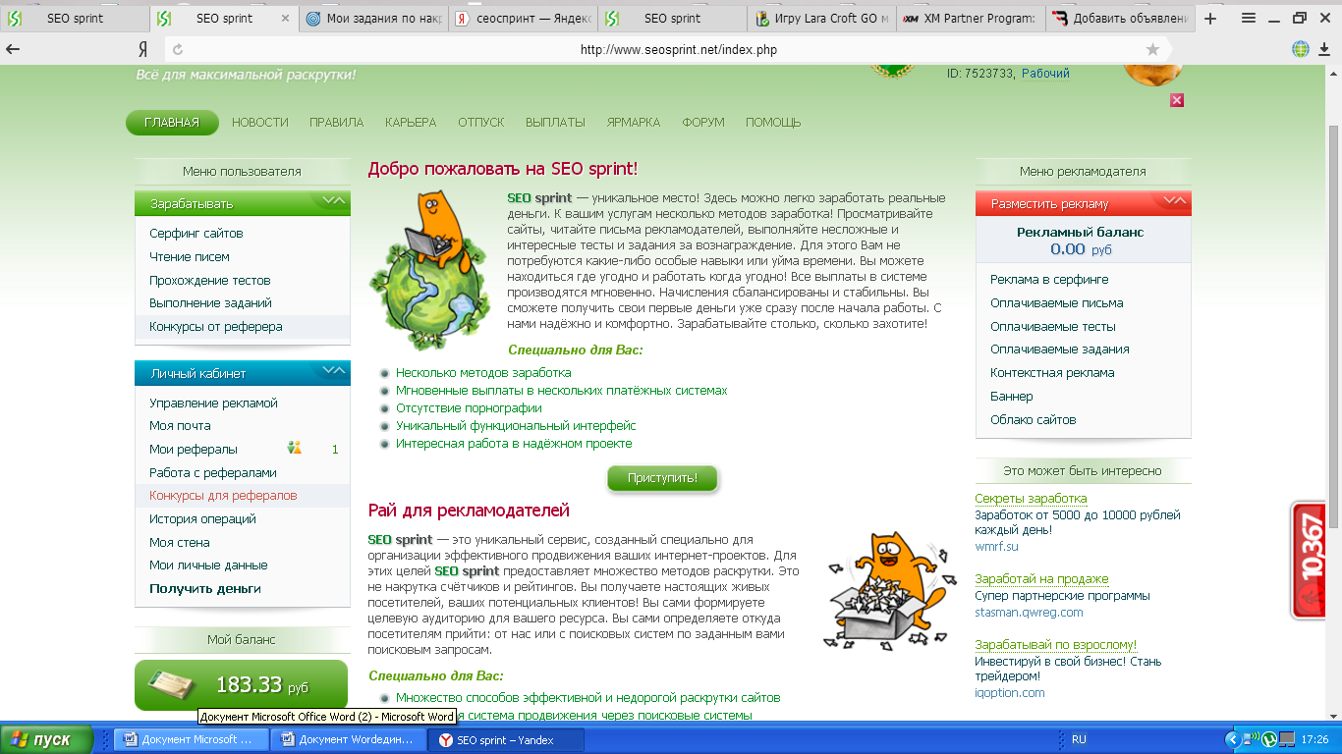Open a new tab with the plus button
Image resolution: width=1342 pixels, height=754 pixels.
[x=1210, y=18]
